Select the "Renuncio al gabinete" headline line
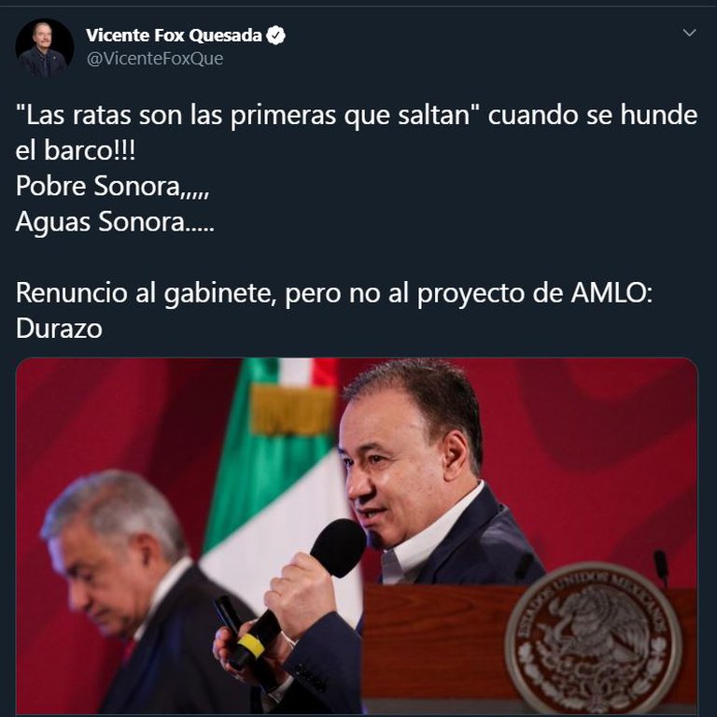 point(334,292)
